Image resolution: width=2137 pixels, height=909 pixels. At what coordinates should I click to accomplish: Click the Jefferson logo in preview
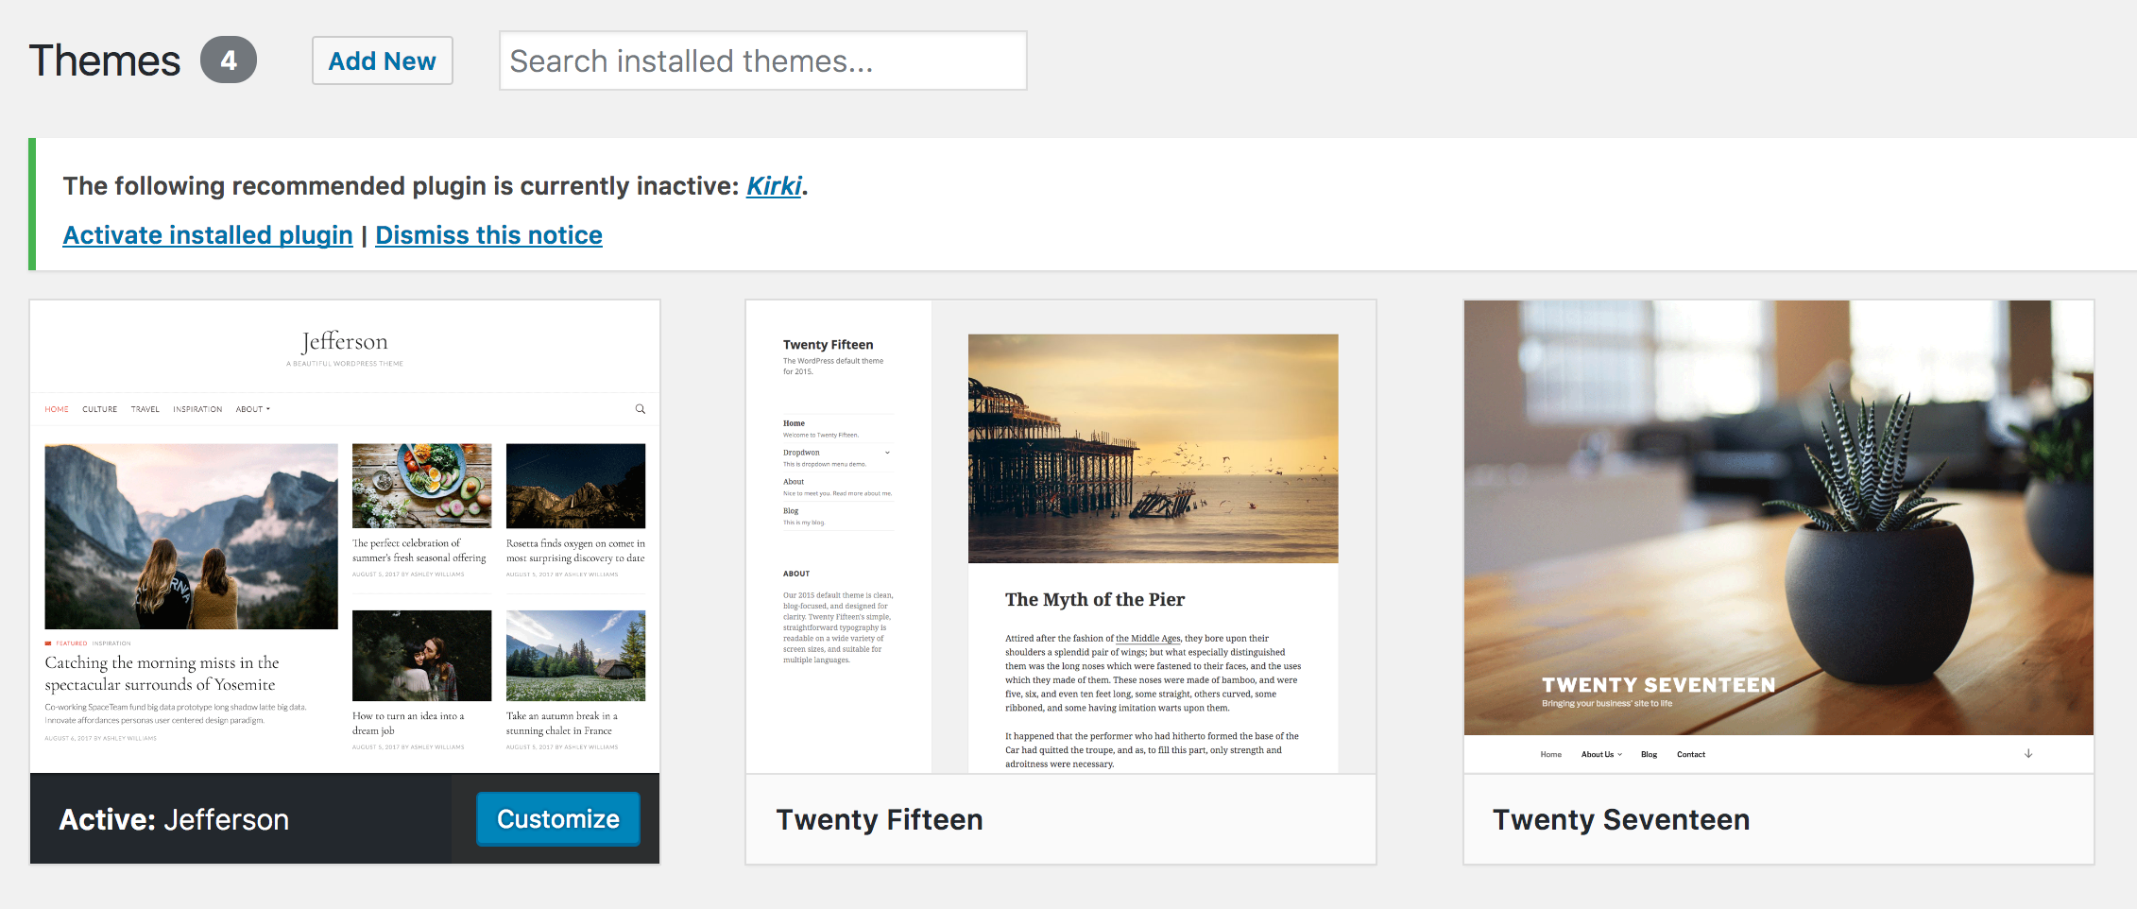345,342
